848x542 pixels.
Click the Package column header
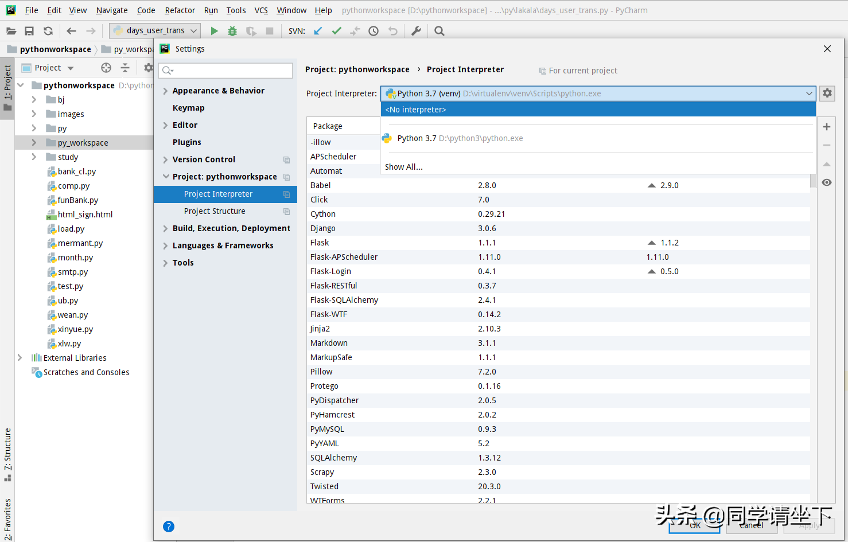[328, 126]
